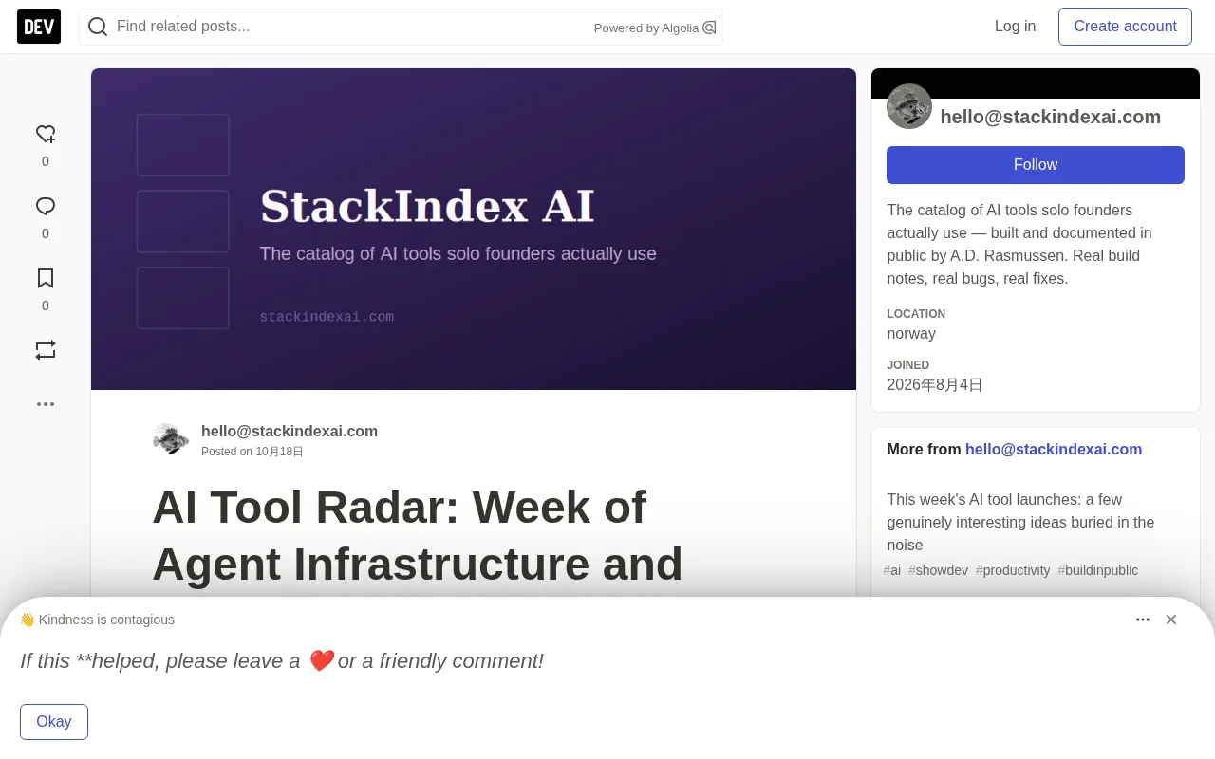Click the "Kindness is contagious" label
This screenshot has width=1215, height=759.
click(106, 620)
